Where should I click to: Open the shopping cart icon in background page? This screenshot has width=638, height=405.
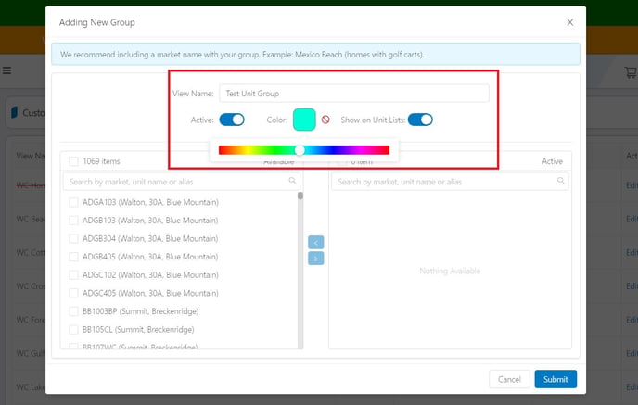point(631,72)
